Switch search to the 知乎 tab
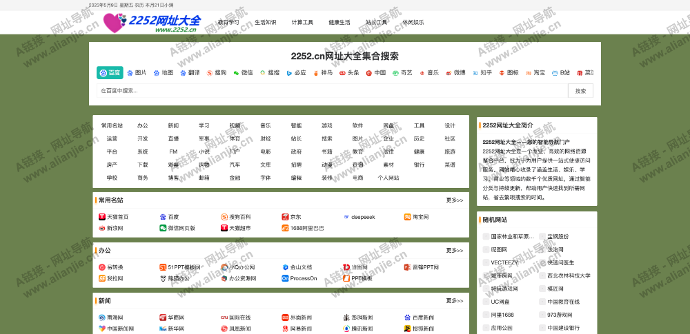The width and height of the screenshot is (690, 334). coord(483,73)
